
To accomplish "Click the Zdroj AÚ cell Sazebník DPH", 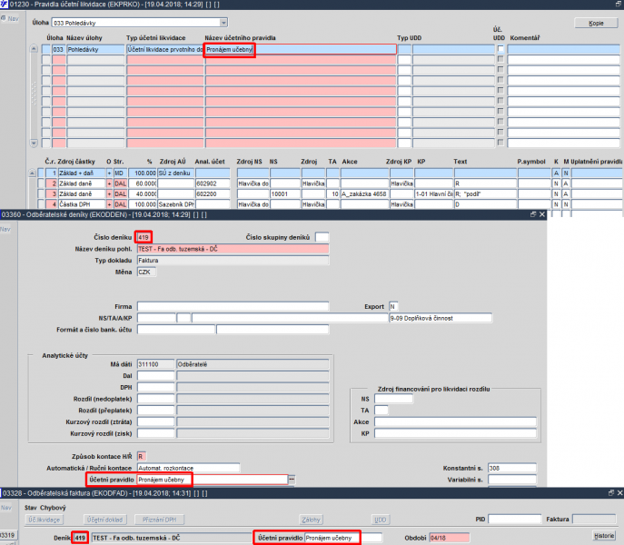I will [176, 204].
